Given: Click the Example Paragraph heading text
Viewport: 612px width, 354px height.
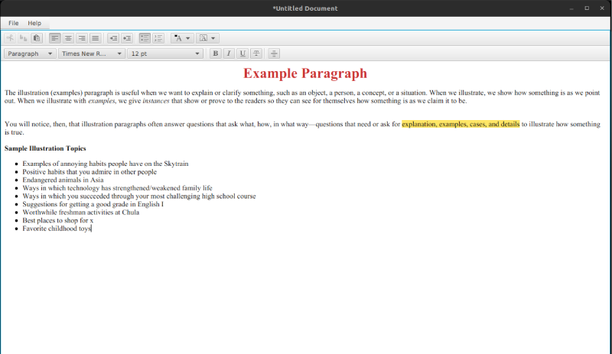Looking at the screenshot, I should [305, 73].
